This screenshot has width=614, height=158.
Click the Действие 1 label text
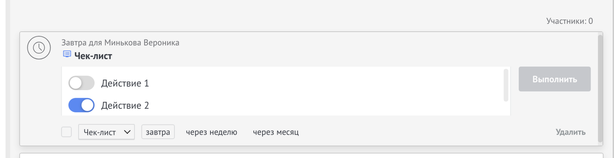(x=125, y=84)
